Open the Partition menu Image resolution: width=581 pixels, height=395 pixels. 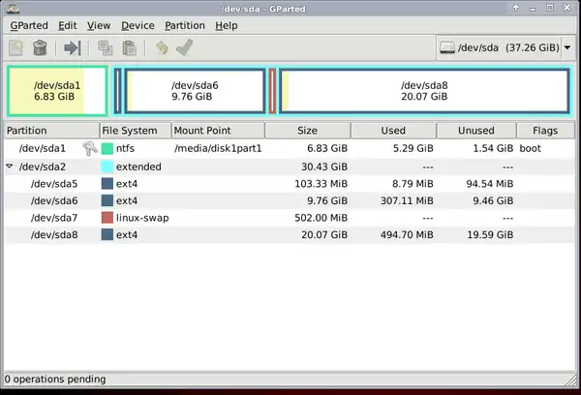(184, 25)
